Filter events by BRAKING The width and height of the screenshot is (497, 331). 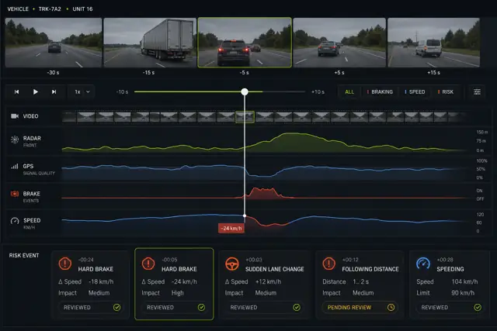380,91
